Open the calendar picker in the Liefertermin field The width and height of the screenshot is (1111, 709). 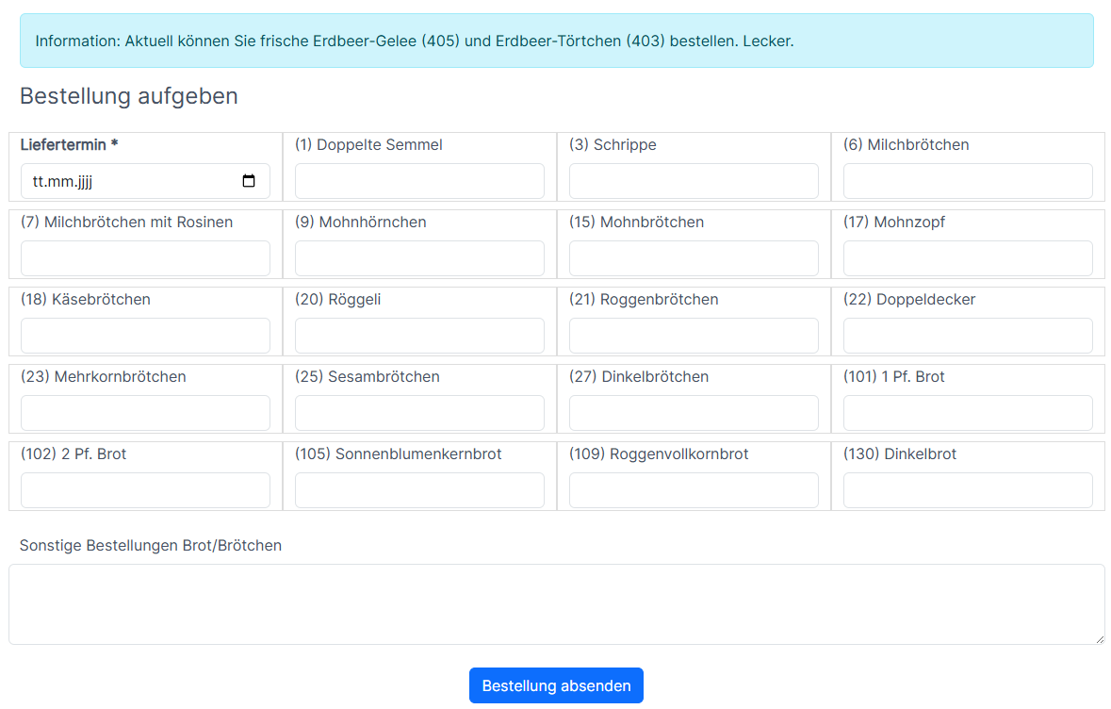pyautogui.click(x=249, y=181)
